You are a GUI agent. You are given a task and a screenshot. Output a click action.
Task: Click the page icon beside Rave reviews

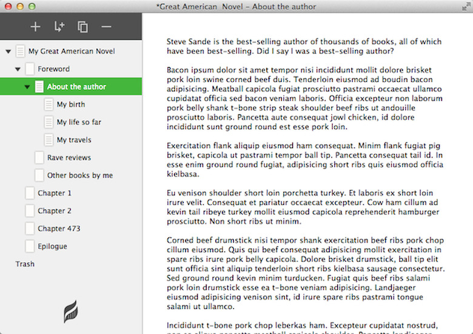[39, 158]
